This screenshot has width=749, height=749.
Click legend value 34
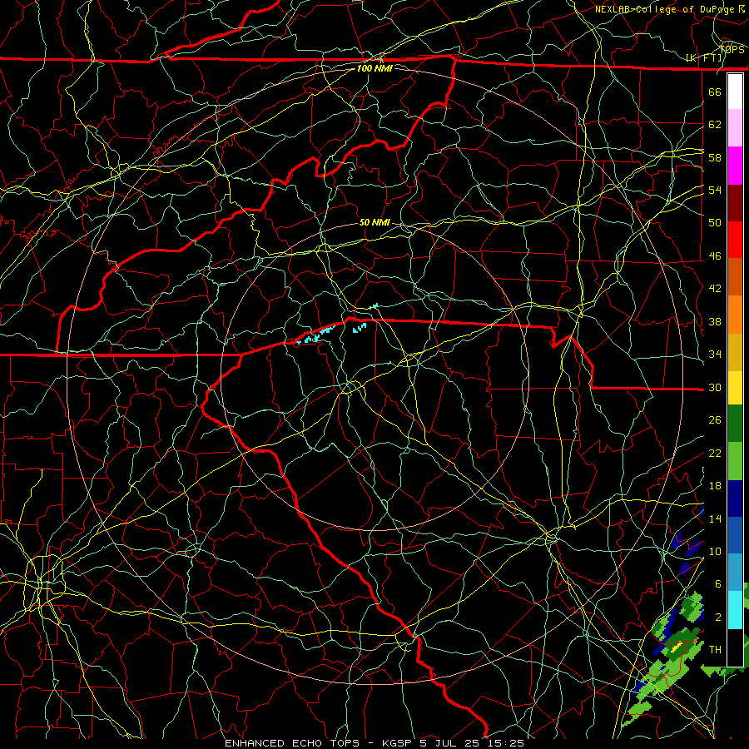pyautogui.click(x=715, y=355)
